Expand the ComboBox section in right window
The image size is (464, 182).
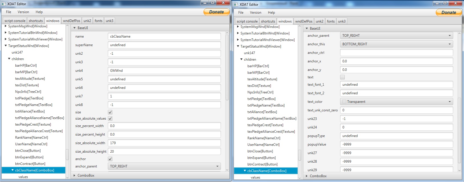coord(307,176)
